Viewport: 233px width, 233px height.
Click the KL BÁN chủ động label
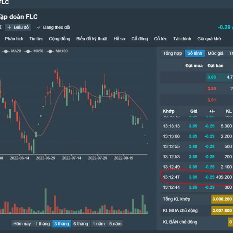[x=180, y=222]
